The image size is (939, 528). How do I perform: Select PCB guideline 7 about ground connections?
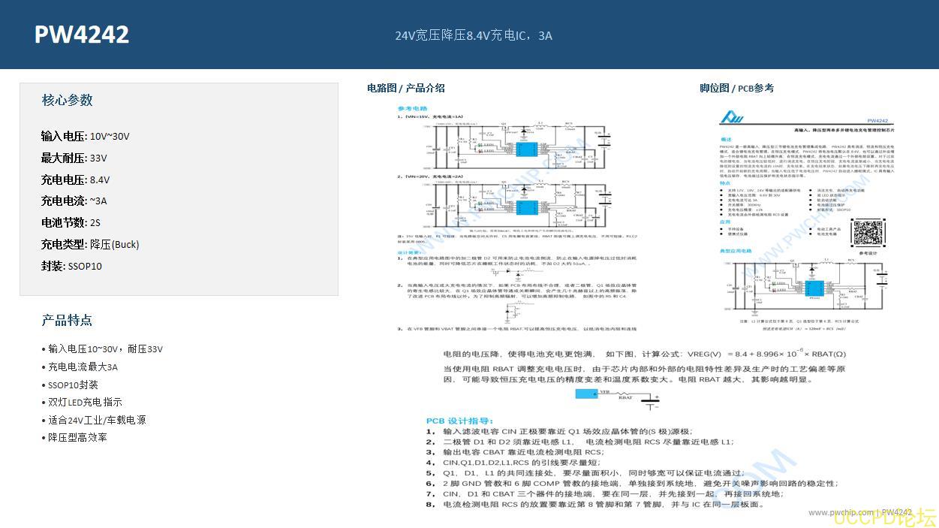pyautogui.click(x=605, y=493)
